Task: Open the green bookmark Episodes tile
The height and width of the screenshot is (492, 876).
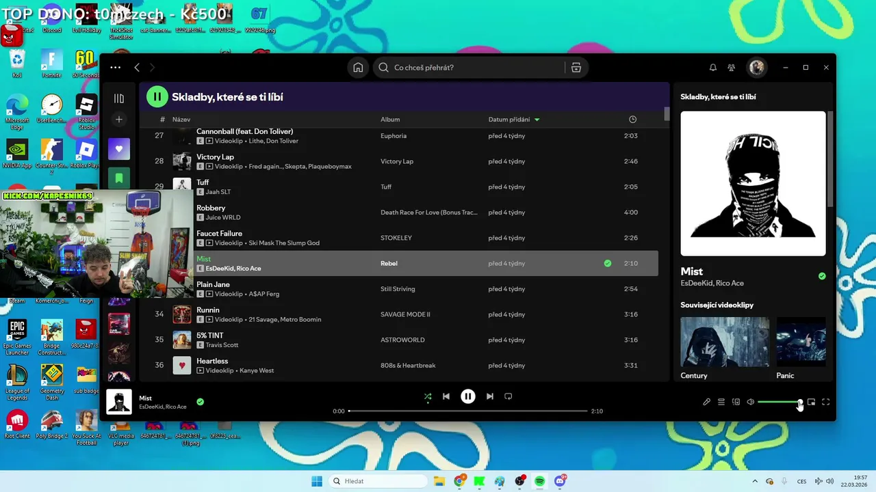Action: [119, 178]
